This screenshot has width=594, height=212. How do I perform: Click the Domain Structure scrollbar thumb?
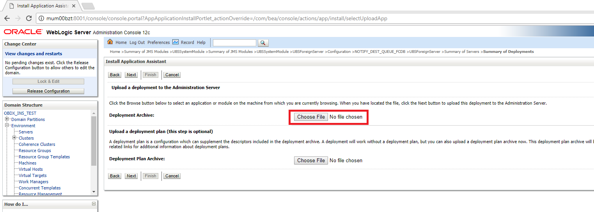(94, 141)
